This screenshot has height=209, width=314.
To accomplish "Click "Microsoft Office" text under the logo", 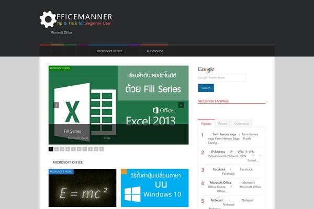I will tap(61, 32).
